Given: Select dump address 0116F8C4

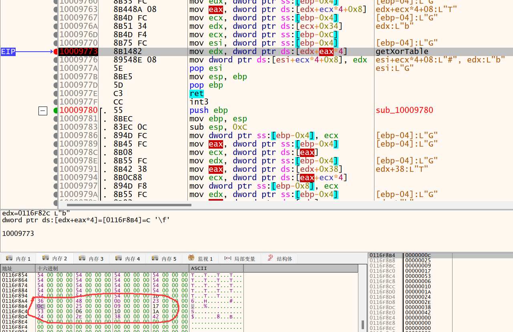Looking at the screenshot, I should click(x=15, y=311).
